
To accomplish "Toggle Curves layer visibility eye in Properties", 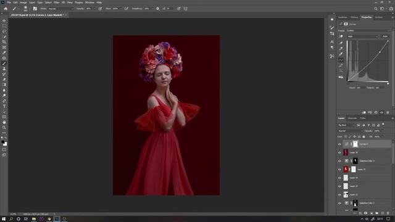I will pos(382,112).
